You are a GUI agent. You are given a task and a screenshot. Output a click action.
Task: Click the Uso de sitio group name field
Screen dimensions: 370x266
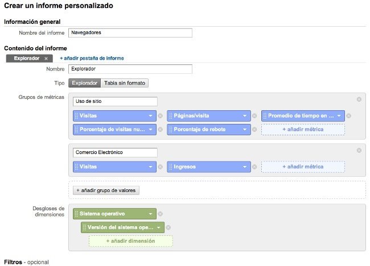115,102
